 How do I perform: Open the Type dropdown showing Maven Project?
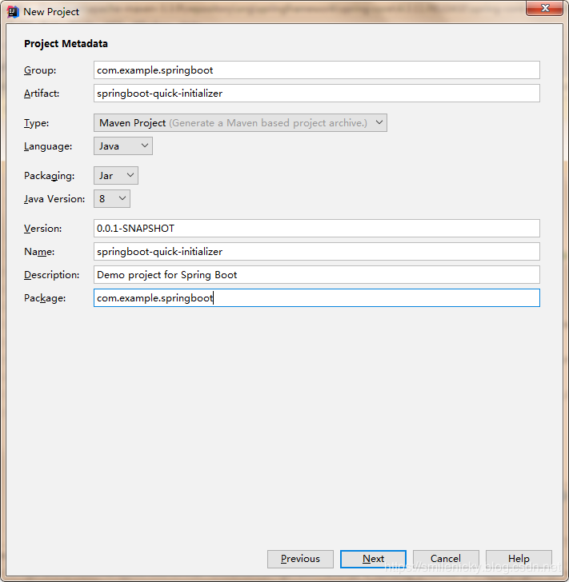(240, 123)
